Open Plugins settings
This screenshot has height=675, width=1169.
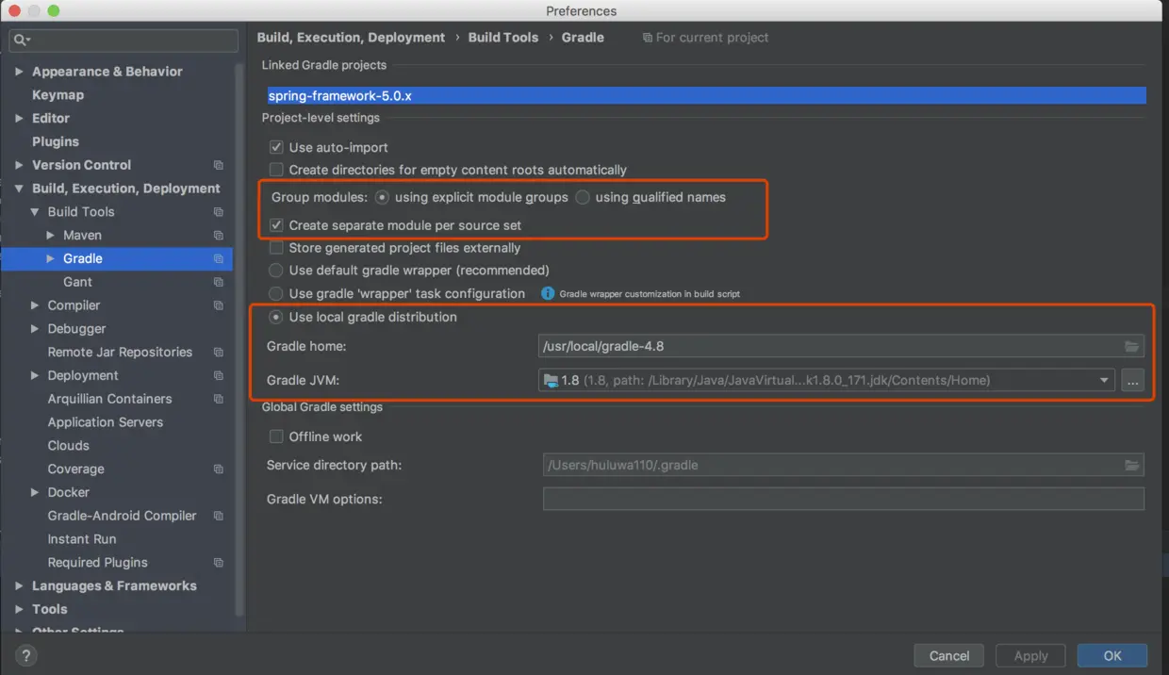(x=56, y=141)
